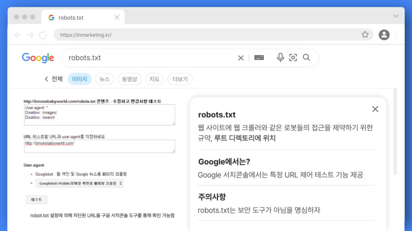The height and width of the screenshot is (231, 412).
Task: Click the robots.txt panel heading
Action: (x=217, y=115)
